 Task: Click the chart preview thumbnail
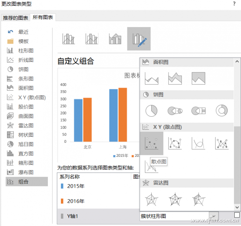click(x=99, y=115)
